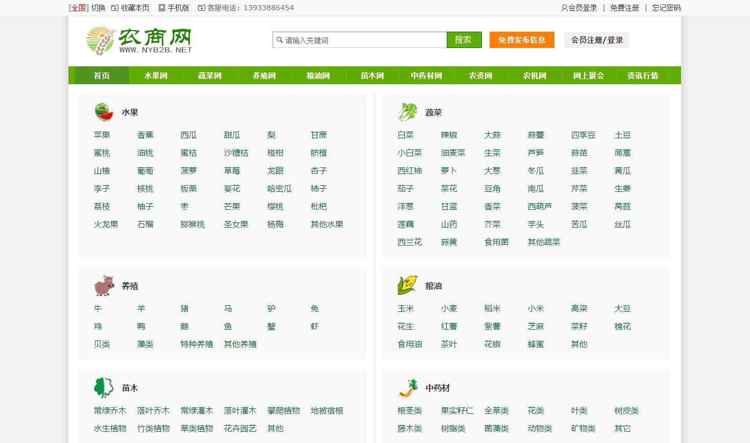750x443 pixels.
Task: Click the ginseng icon beside 中药材
Action: tap(408, 388)
